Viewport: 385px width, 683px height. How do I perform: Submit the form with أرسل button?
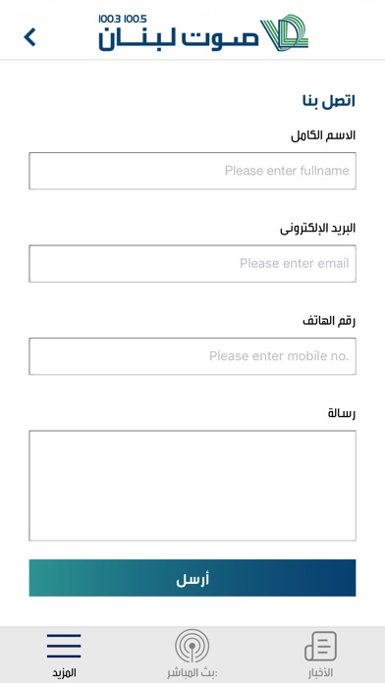click(x=192, y=578)
